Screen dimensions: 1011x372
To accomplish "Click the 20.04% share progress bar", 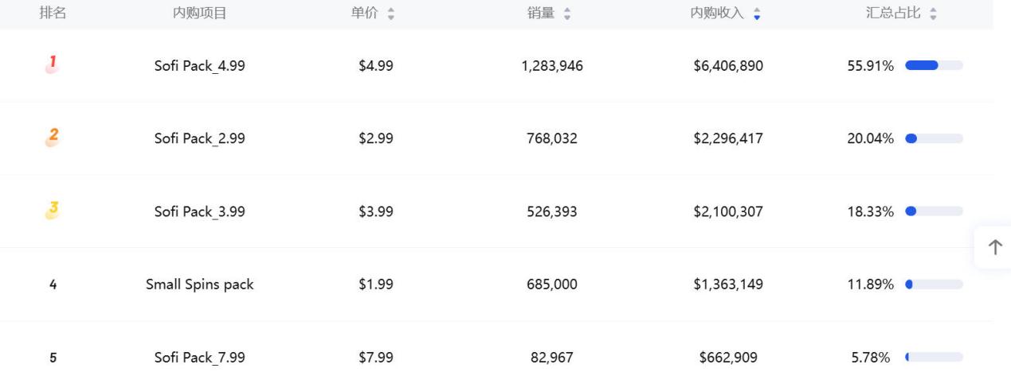I will tap(935, 139).
